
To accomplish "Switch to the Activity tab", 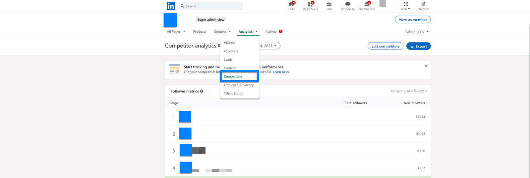I will [271, 32].
